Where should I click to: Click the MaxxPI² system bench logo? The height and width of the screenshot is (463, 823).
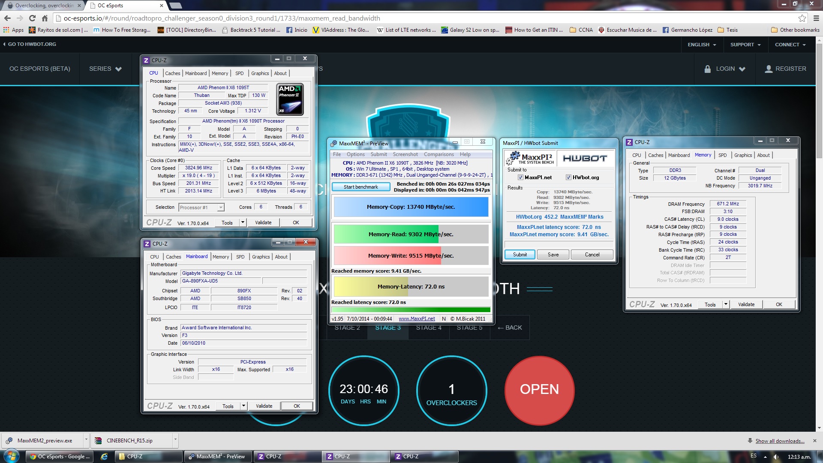click(531, 158)
